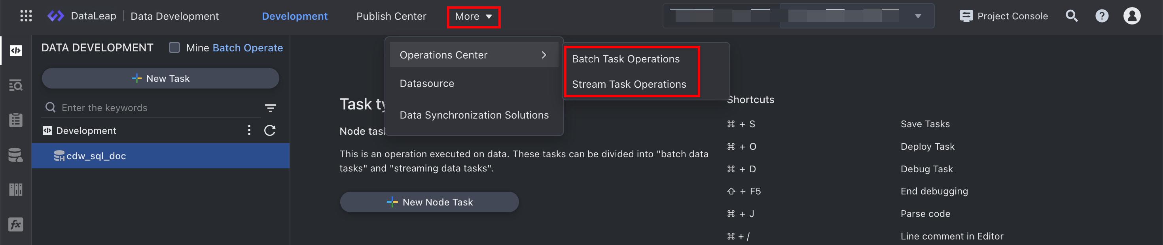
Task: Expand the Operations Center submenu
Action: [473, 55]
